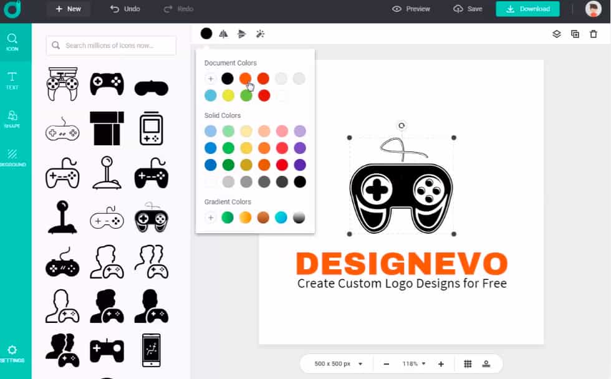This screenshot has width=611, height=379.
Task: Flip the selected icon horizontally
Action: coord(223,34)
